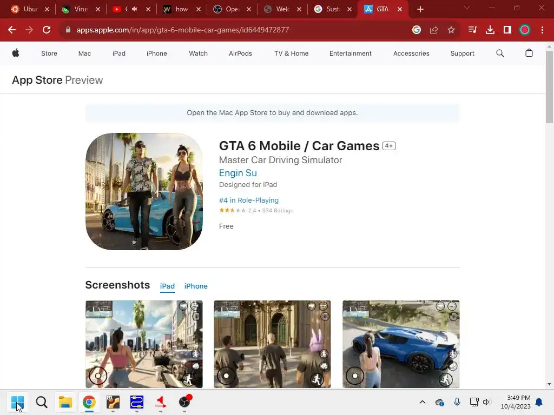Open the Mac menu item
554x415 pixels.
pyautogui.click(x=84, y=53)
